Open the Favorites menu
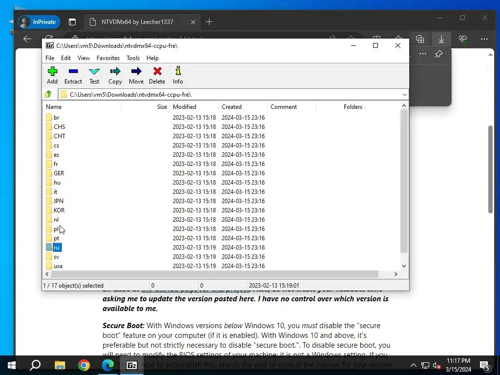500x375 pixels. pyautogui.click(x=108, y=58)
